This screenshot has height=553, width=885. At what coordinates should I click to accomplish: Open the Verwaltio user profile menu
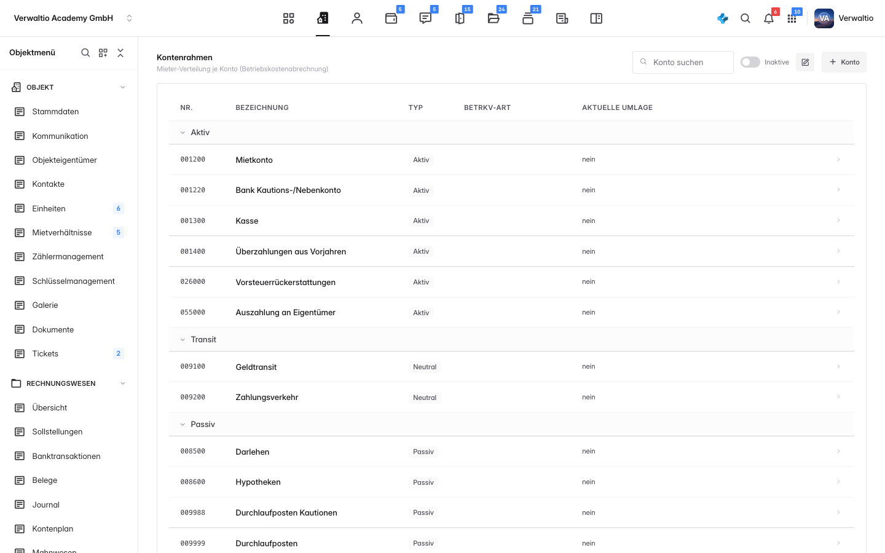[x=844, y=18]
